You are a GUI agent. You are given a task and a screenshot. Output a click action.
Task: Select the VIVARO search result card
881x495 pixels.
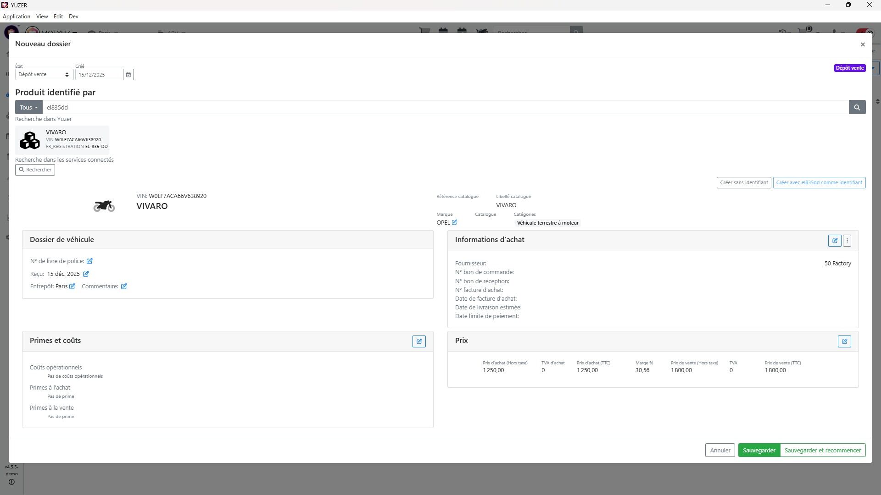point(62,139)
